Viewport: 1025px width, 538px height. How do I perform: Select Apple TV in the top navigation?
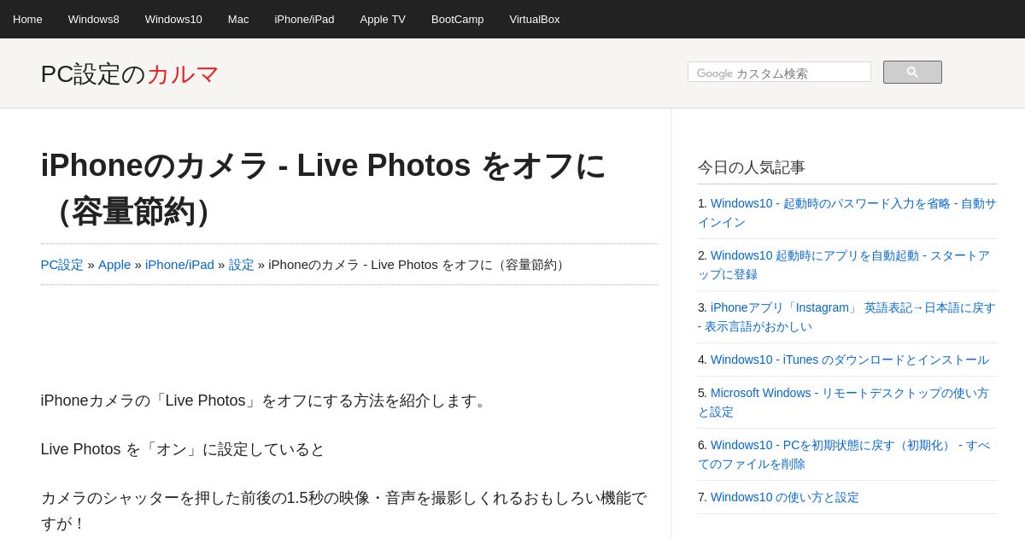[x=383, y=19]
